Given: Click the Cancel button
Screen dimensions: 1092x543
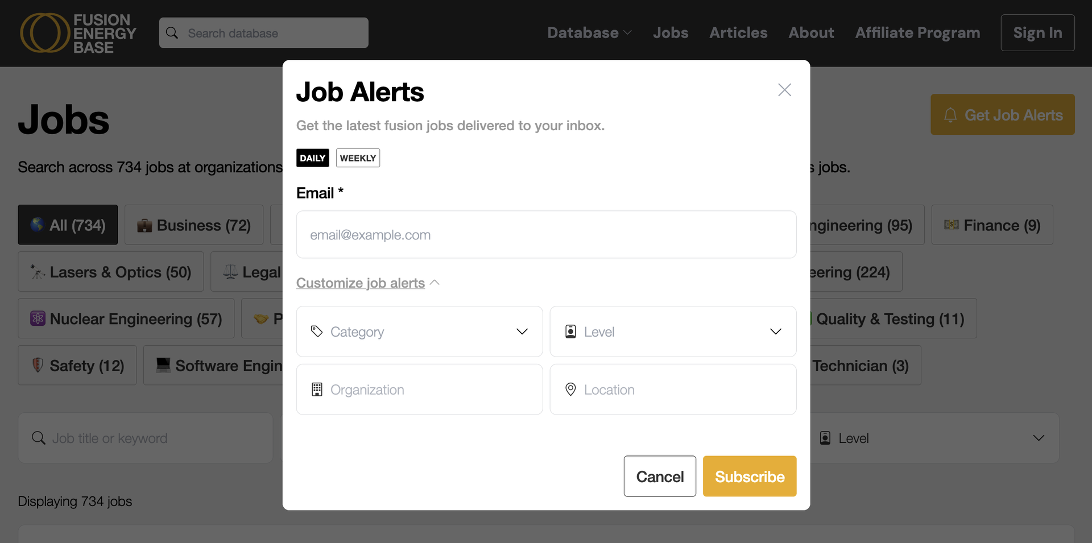Looking at the screenshot, I should (x=660, y=476).
